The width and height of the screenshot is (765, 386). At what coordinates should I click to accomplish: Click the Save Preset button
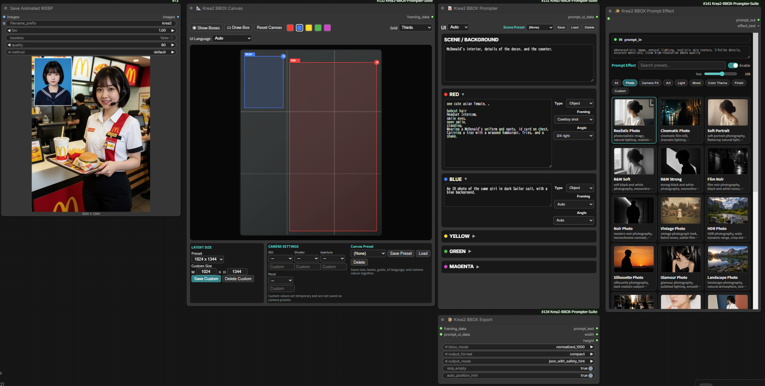(401, 253)
